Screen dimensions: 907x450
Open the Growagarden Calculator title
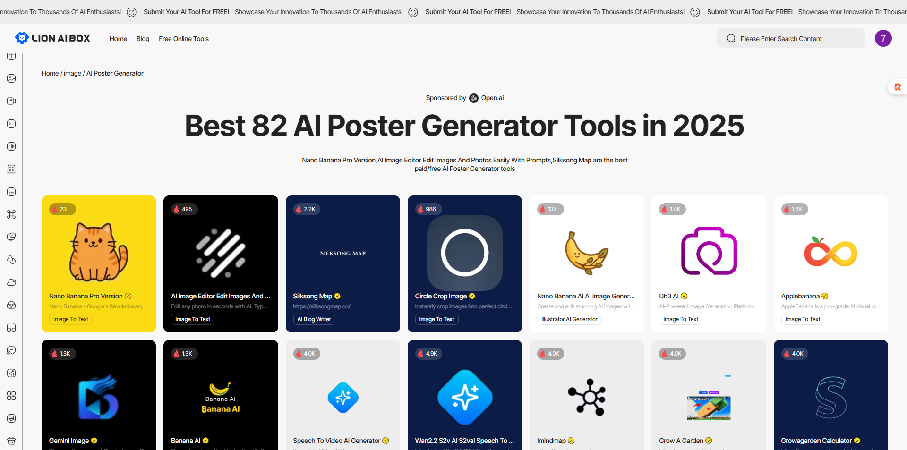[x=816, y=441]
